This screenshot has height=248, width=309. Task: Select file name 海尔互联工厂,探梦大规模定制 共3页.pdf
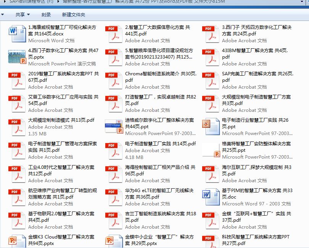point(257,170)
